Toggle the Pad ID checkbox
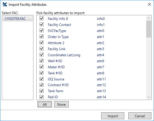 [42, 97]
